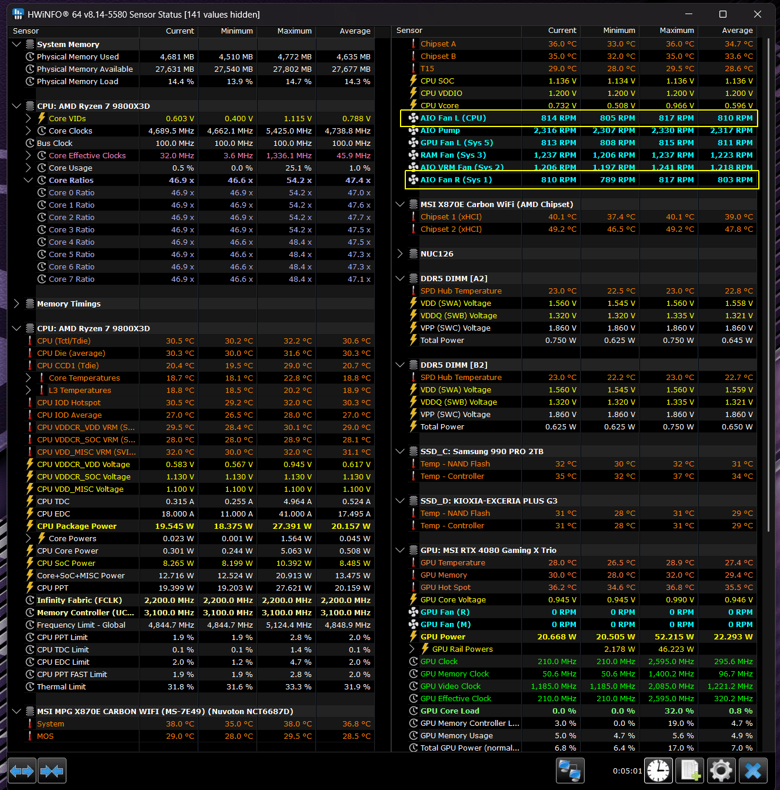Expand the Core VIDs row
Viewport: 780px width, 790px height.
click(x=28, y=118)
